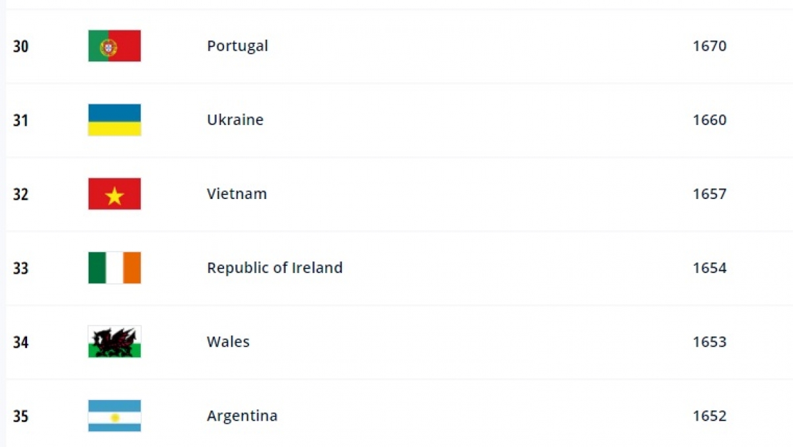This screenshot has height=447, width=793.
Task: Click the Wales dragon flag
Action: tap(114, 342)
